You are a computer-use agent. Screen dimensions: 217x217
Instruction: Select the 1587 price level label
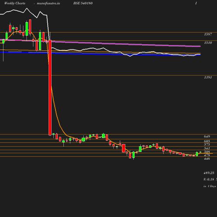point(208,34)
